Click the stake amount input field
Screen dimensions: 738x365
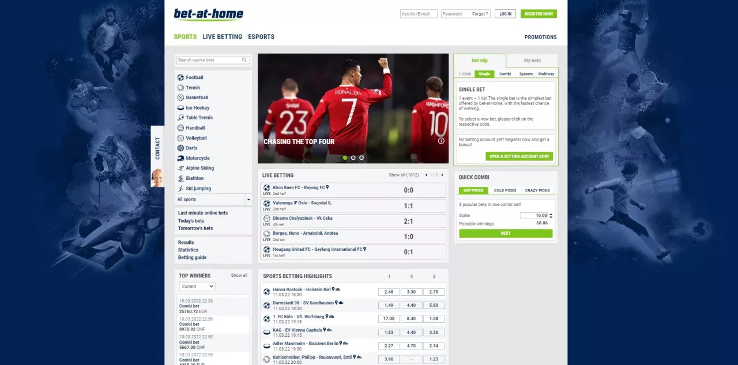[x=534, y=216]
